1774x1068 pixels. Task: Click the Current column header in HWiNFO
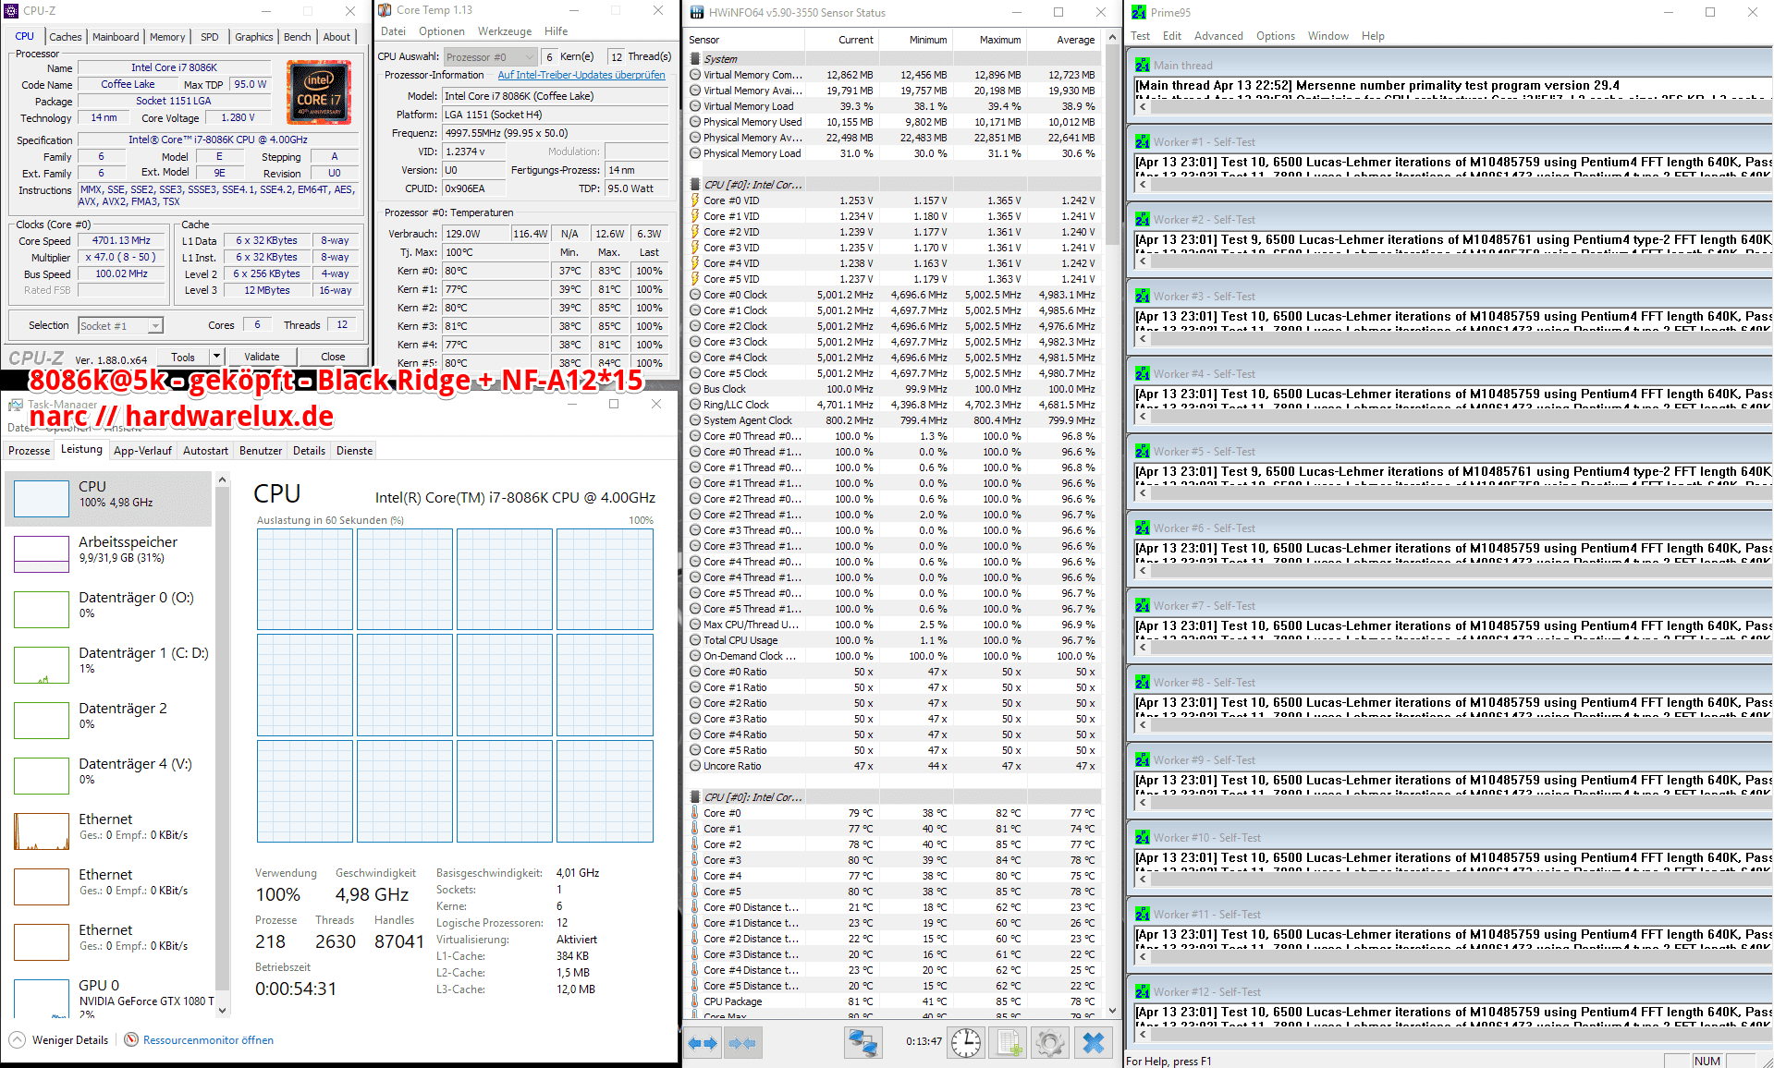click(841, 40)
